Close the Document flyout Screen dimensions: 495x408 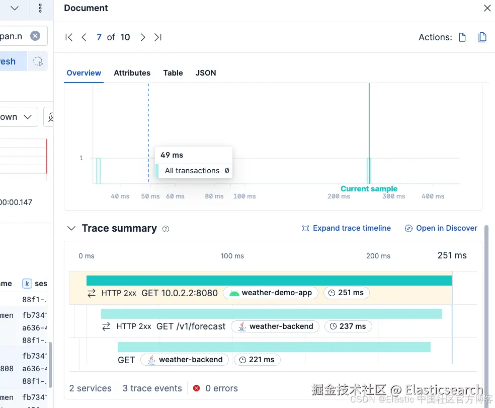coord(487,8)
